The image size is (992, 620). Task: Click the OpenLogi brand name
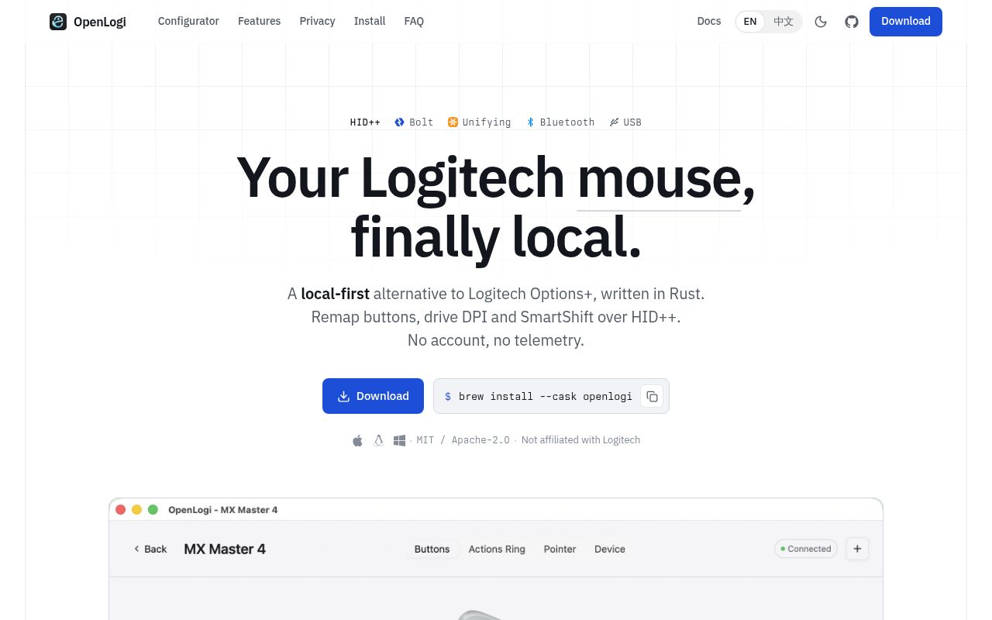point(100,22)
